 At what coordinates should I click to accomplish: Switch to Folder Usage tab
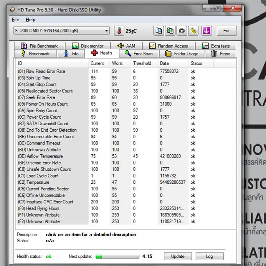coord(182,54)
